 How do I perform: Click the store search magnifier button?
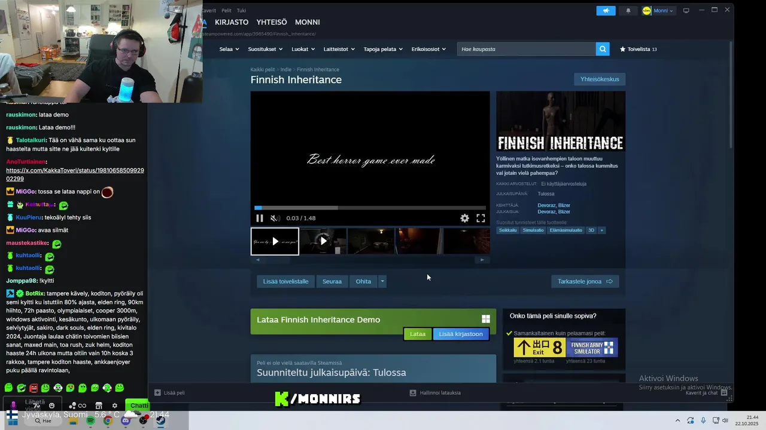click(x=603, y=49)
